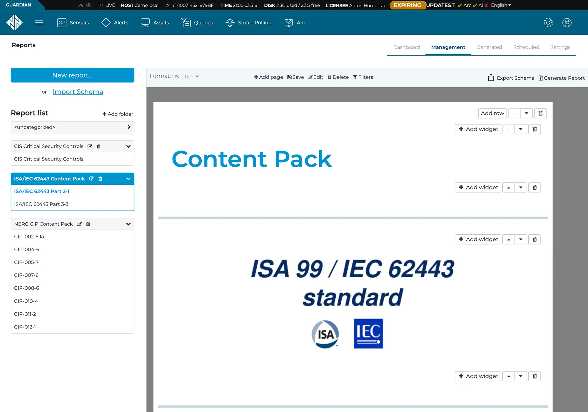Click Edit in the report toolbar
The width and height of the screenshot is (588, 412).
click(315, 77)
